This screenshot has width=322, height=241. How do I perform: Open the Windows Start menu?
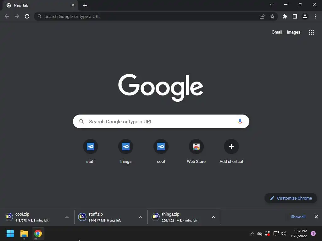(x=10, y=233)
